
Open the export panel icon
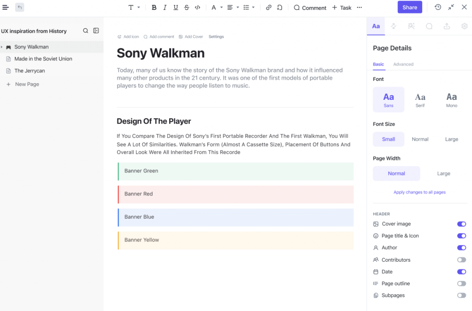pos(447,26)
